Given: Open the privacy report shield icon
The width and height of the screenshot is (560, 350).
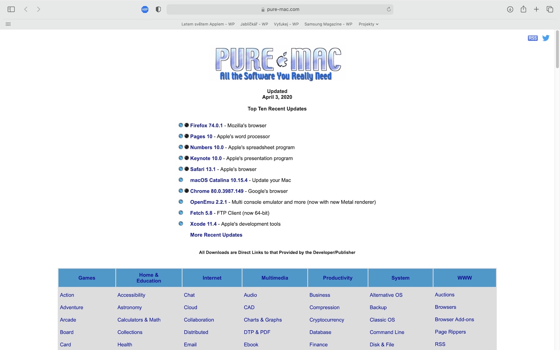Looking at the screenshot, I should 158,9.
